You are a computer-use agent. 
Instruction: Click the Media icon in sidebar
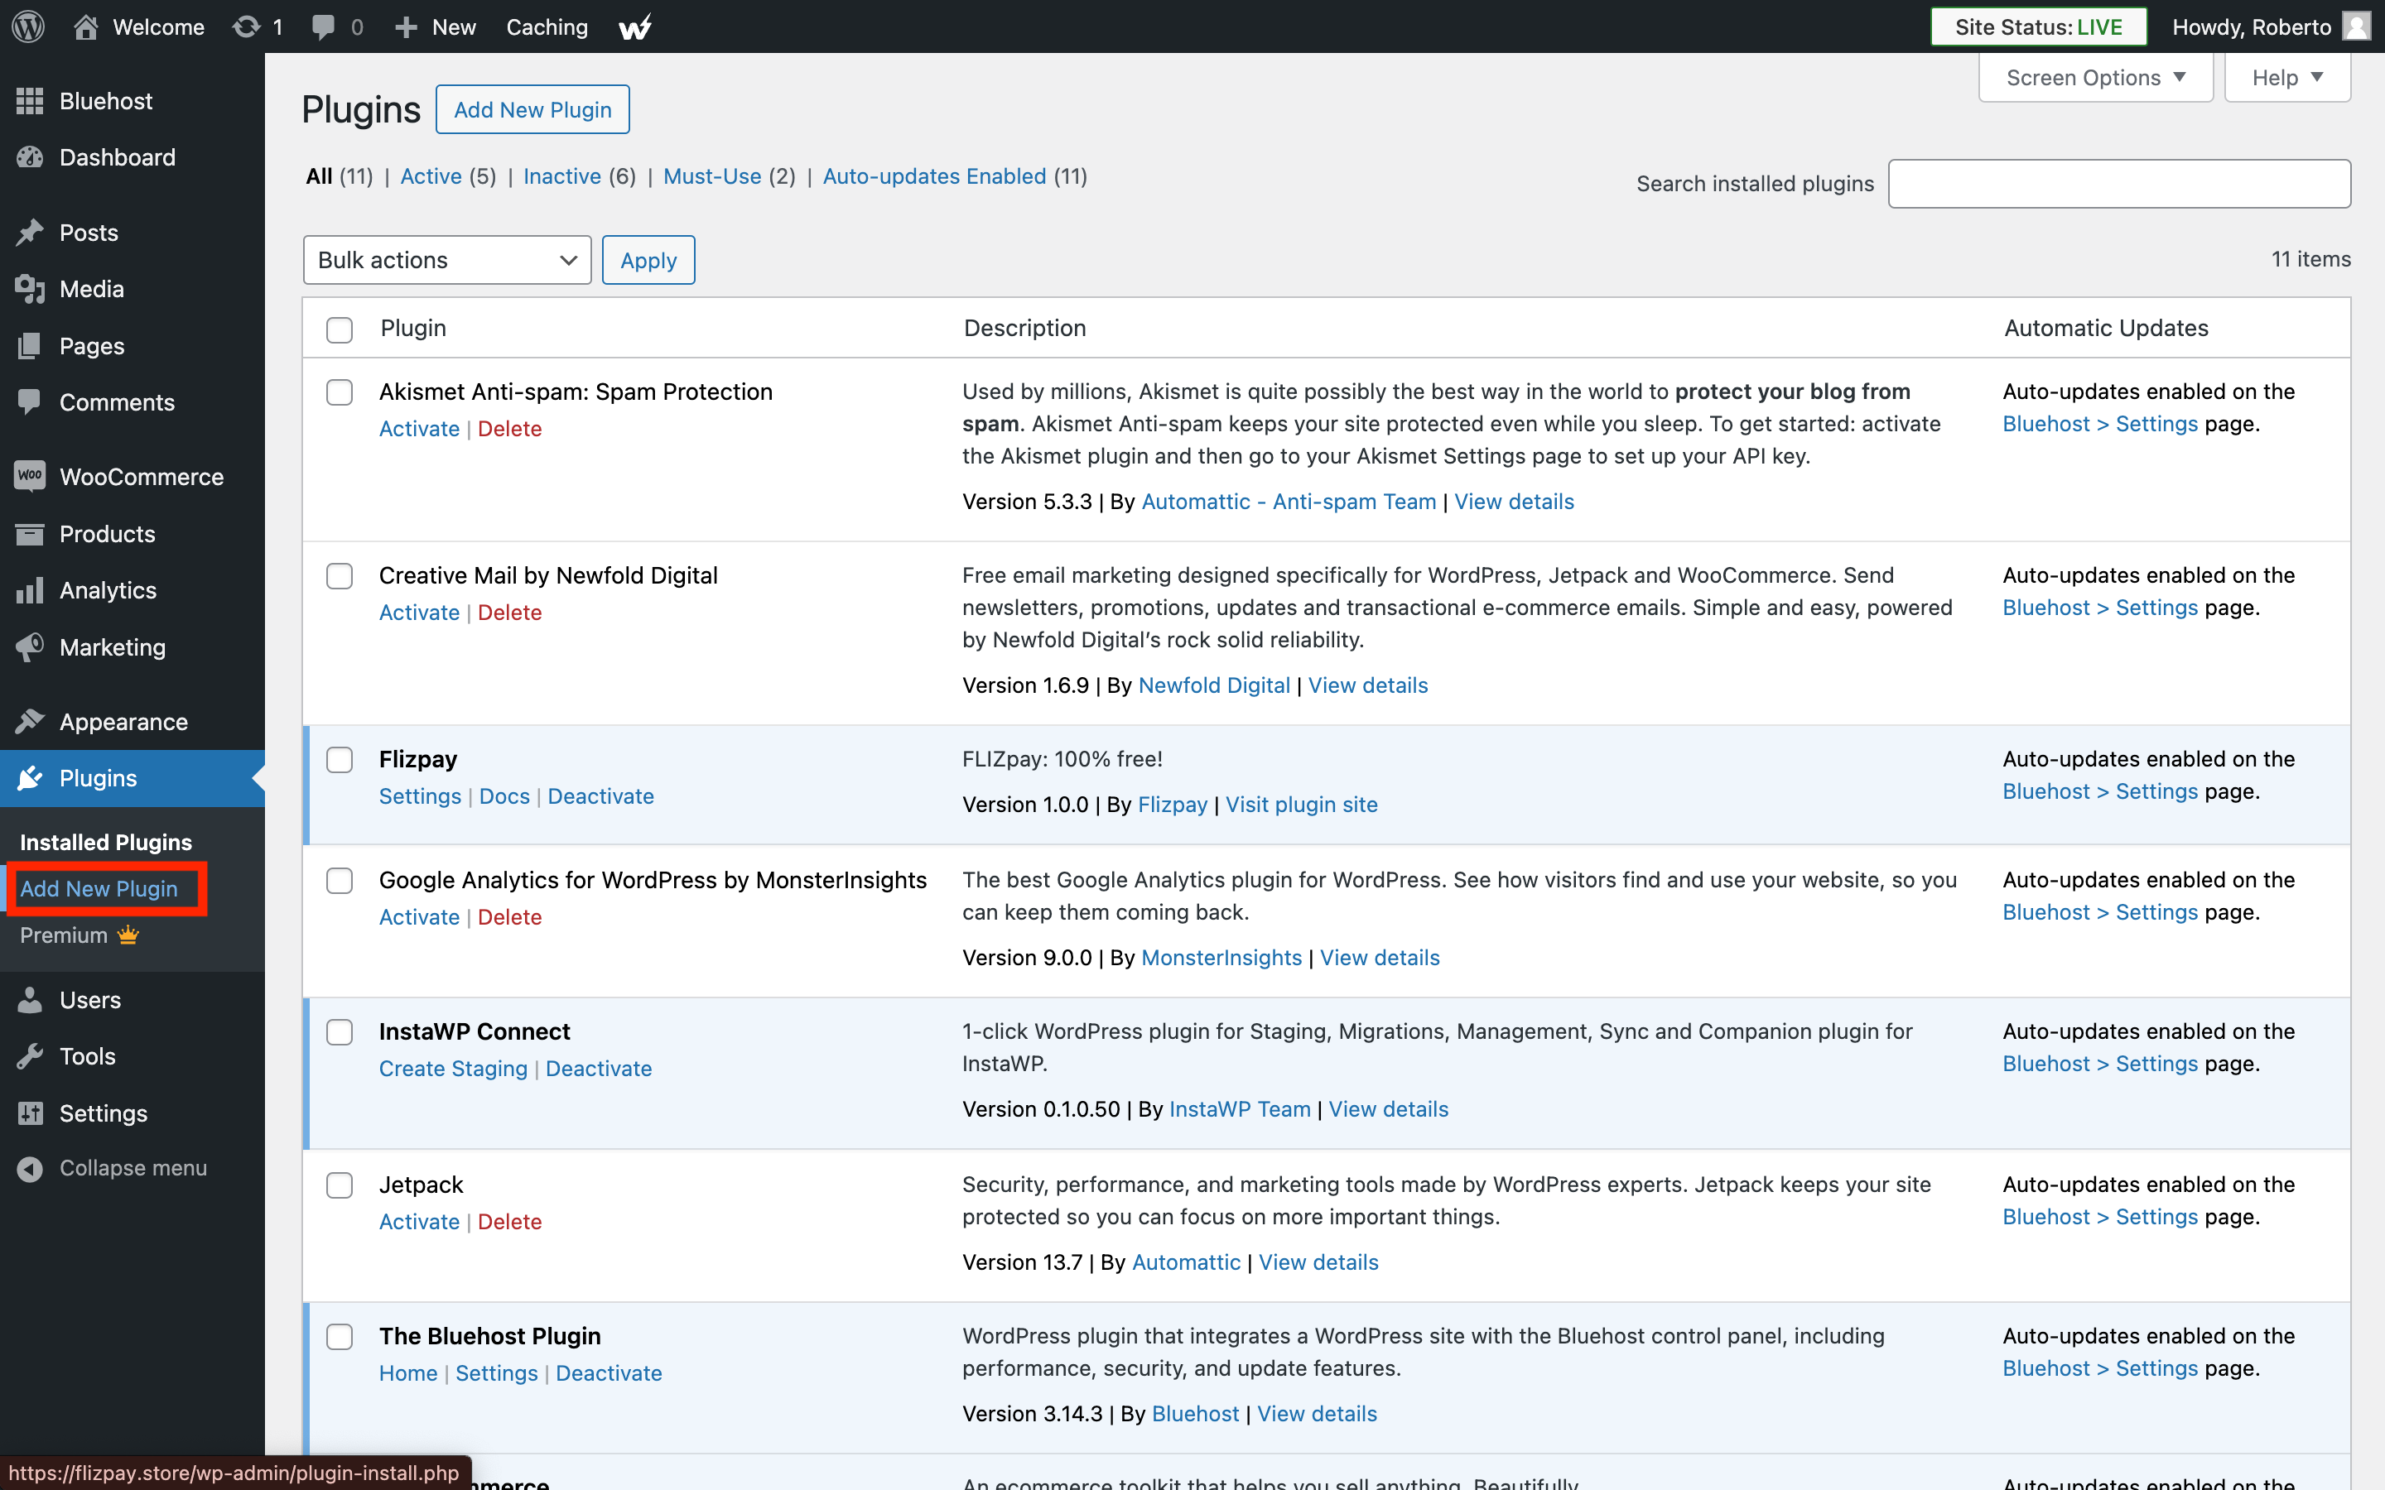tap(30, 289)
